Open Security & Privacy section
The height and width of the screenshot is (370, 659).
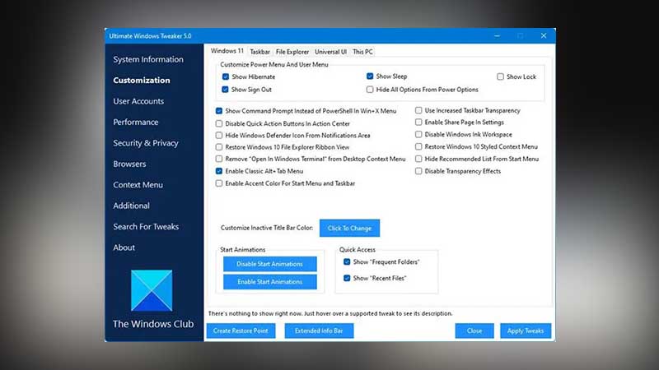click(146, 143)
